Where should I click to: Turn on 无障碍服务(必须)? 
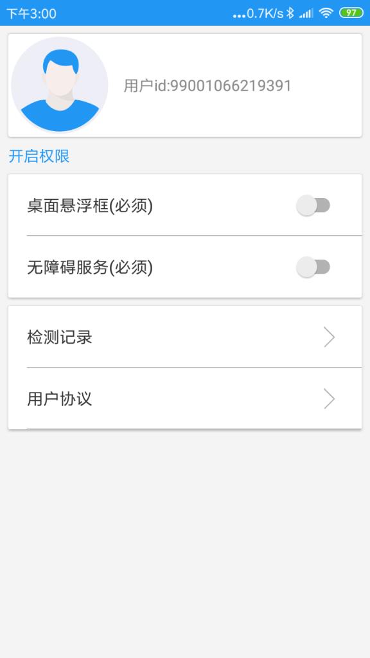pos(314,266)
